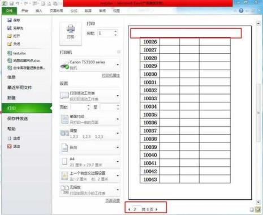Increase the copies count with the up spinner
263x215 pixels.
[115, 31]
